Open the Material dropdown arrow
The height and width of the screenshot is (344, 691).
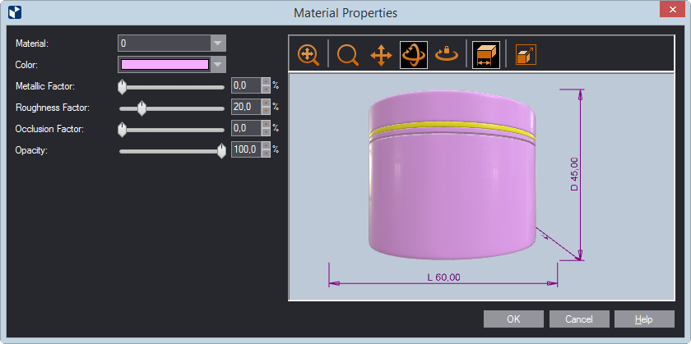[x=217, y=44]
